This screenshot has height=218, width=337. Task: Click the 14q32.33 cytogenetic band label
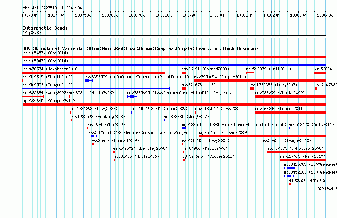pos(32,33)
